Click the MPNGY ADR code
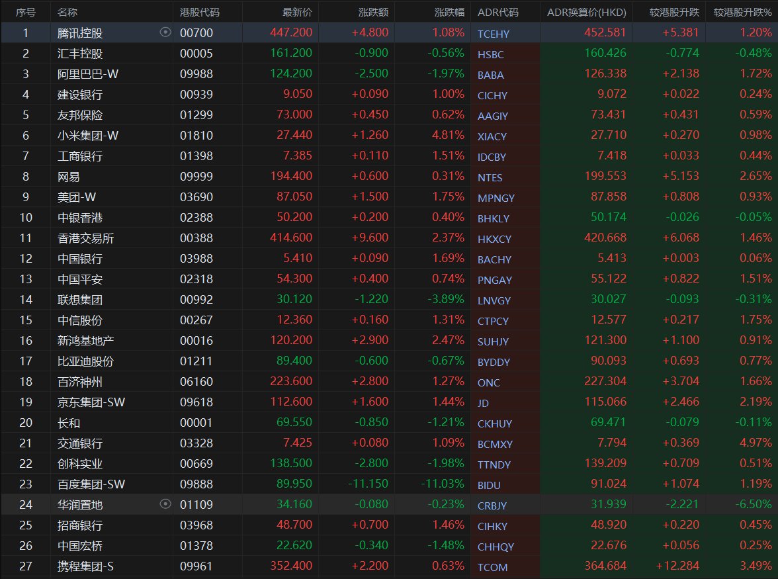The width and height of the screenshot is (778, 579). pyautogui.click(x=496, y=199)
